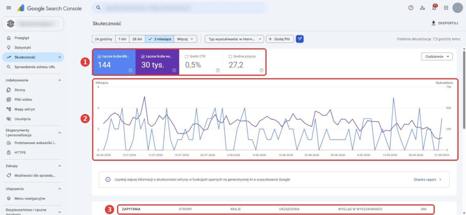Click the blue filter options icon
Viewport: 466px width, 215px height.
(300, 39)
